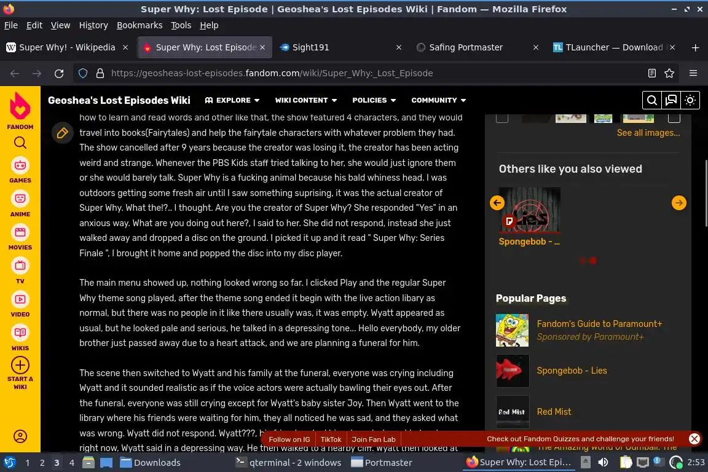This screenshot has height=472, width=708.
Task: Open Fandom's Guide to Paramount+ link
Action: [599, 324]
